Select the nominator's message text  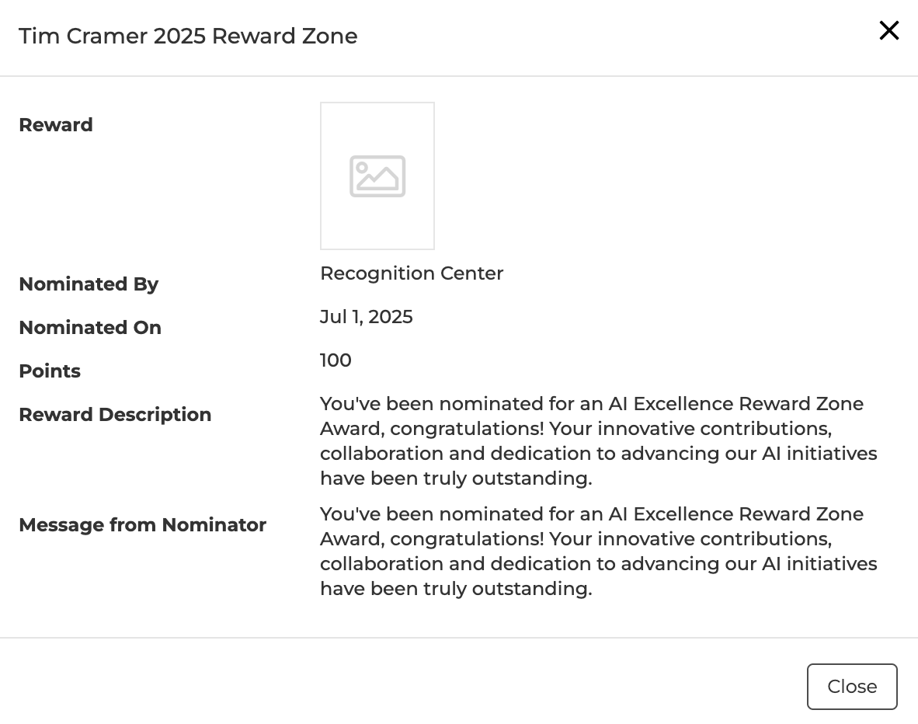pos(598,551)
